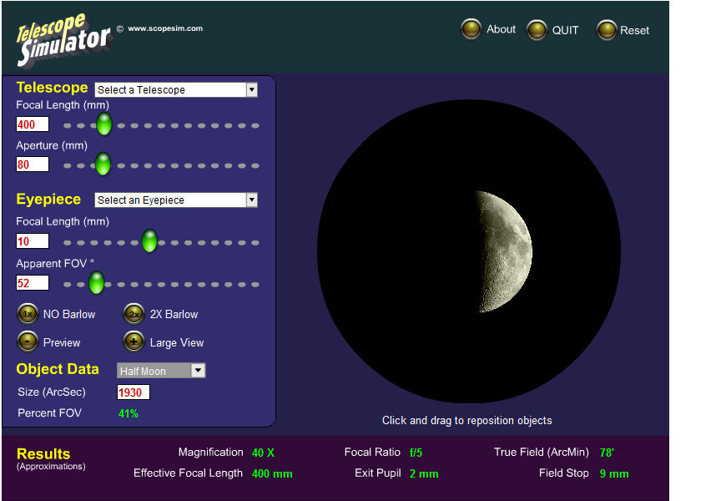Click the right end of the Apparent FOV track
The width and height of the screenshot is (721, 501).
pos(255,284)
